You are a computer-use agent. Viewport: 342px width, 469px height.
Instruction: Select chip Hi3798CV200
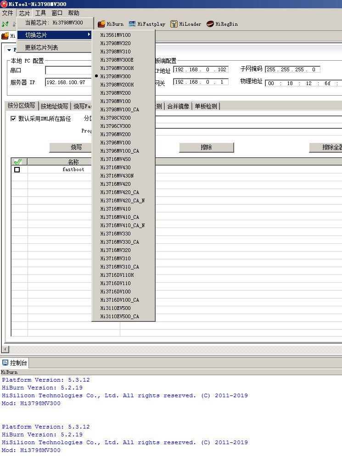pos(123,118)
